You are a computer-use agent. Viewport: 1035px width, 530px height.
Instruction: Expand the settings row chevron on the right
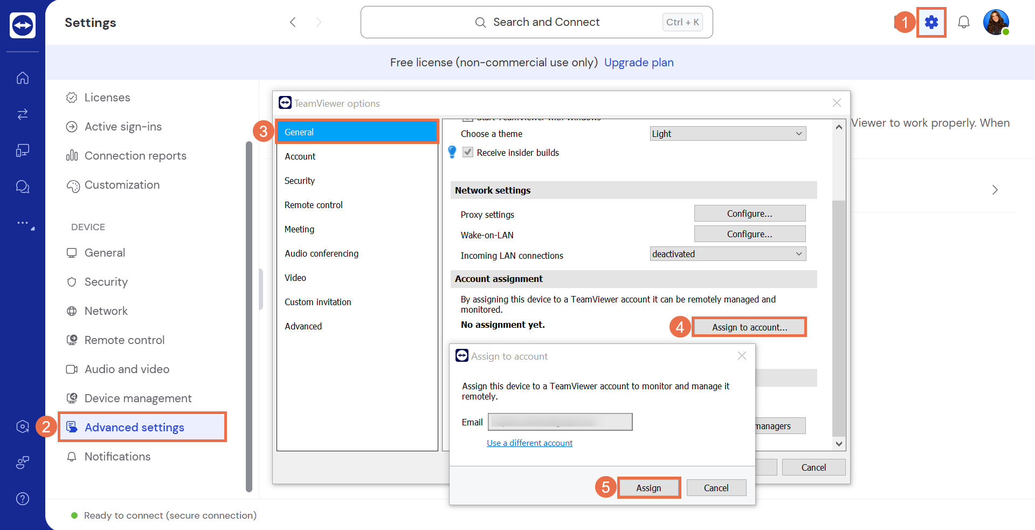(x=995, y=190)
